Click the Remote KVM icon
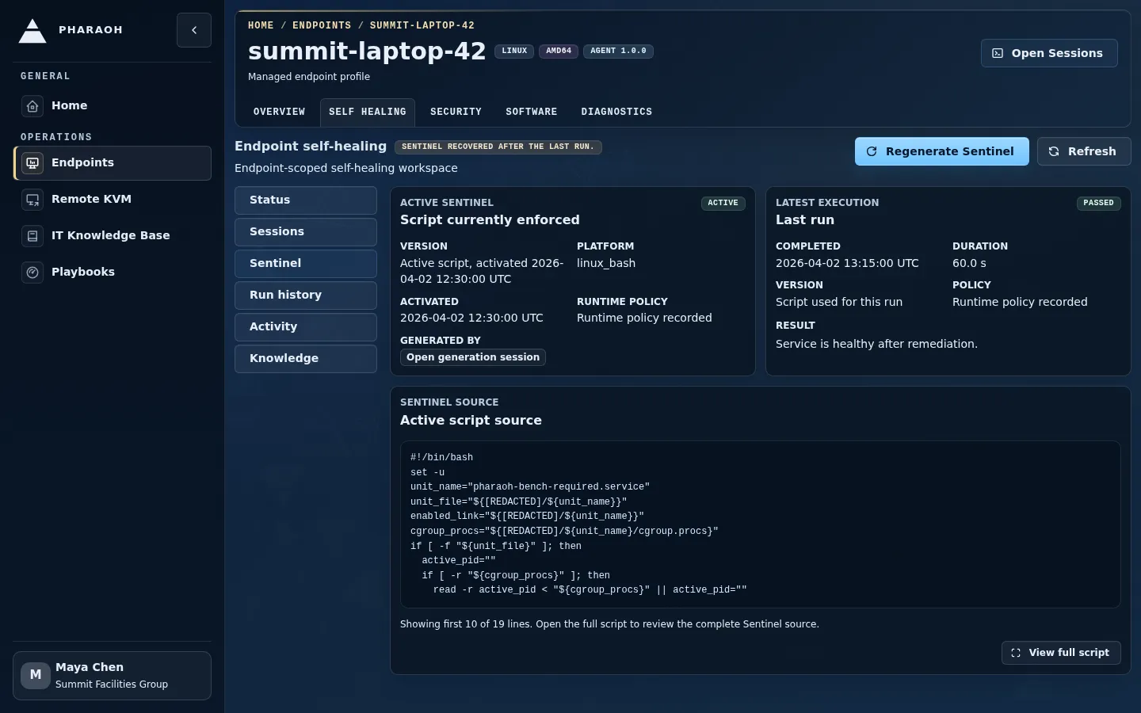The height and width of the screenshot is (713, 1141). [x=32, y=200]
